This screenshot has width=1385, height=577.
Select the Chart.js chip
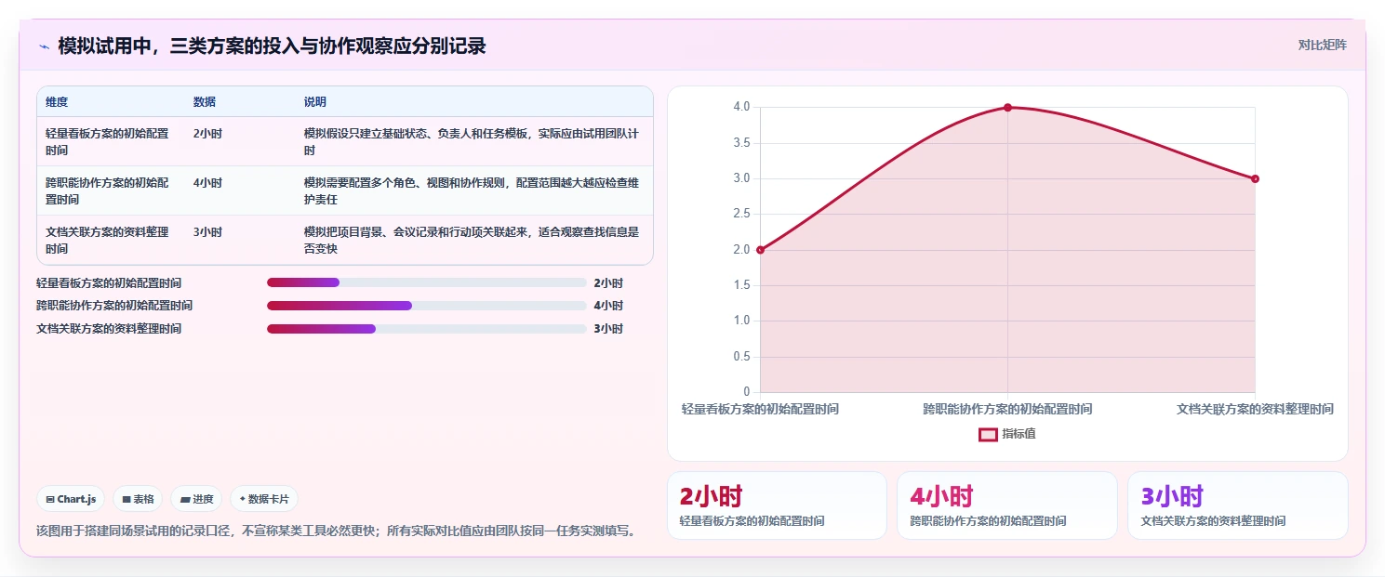point(72,499)
